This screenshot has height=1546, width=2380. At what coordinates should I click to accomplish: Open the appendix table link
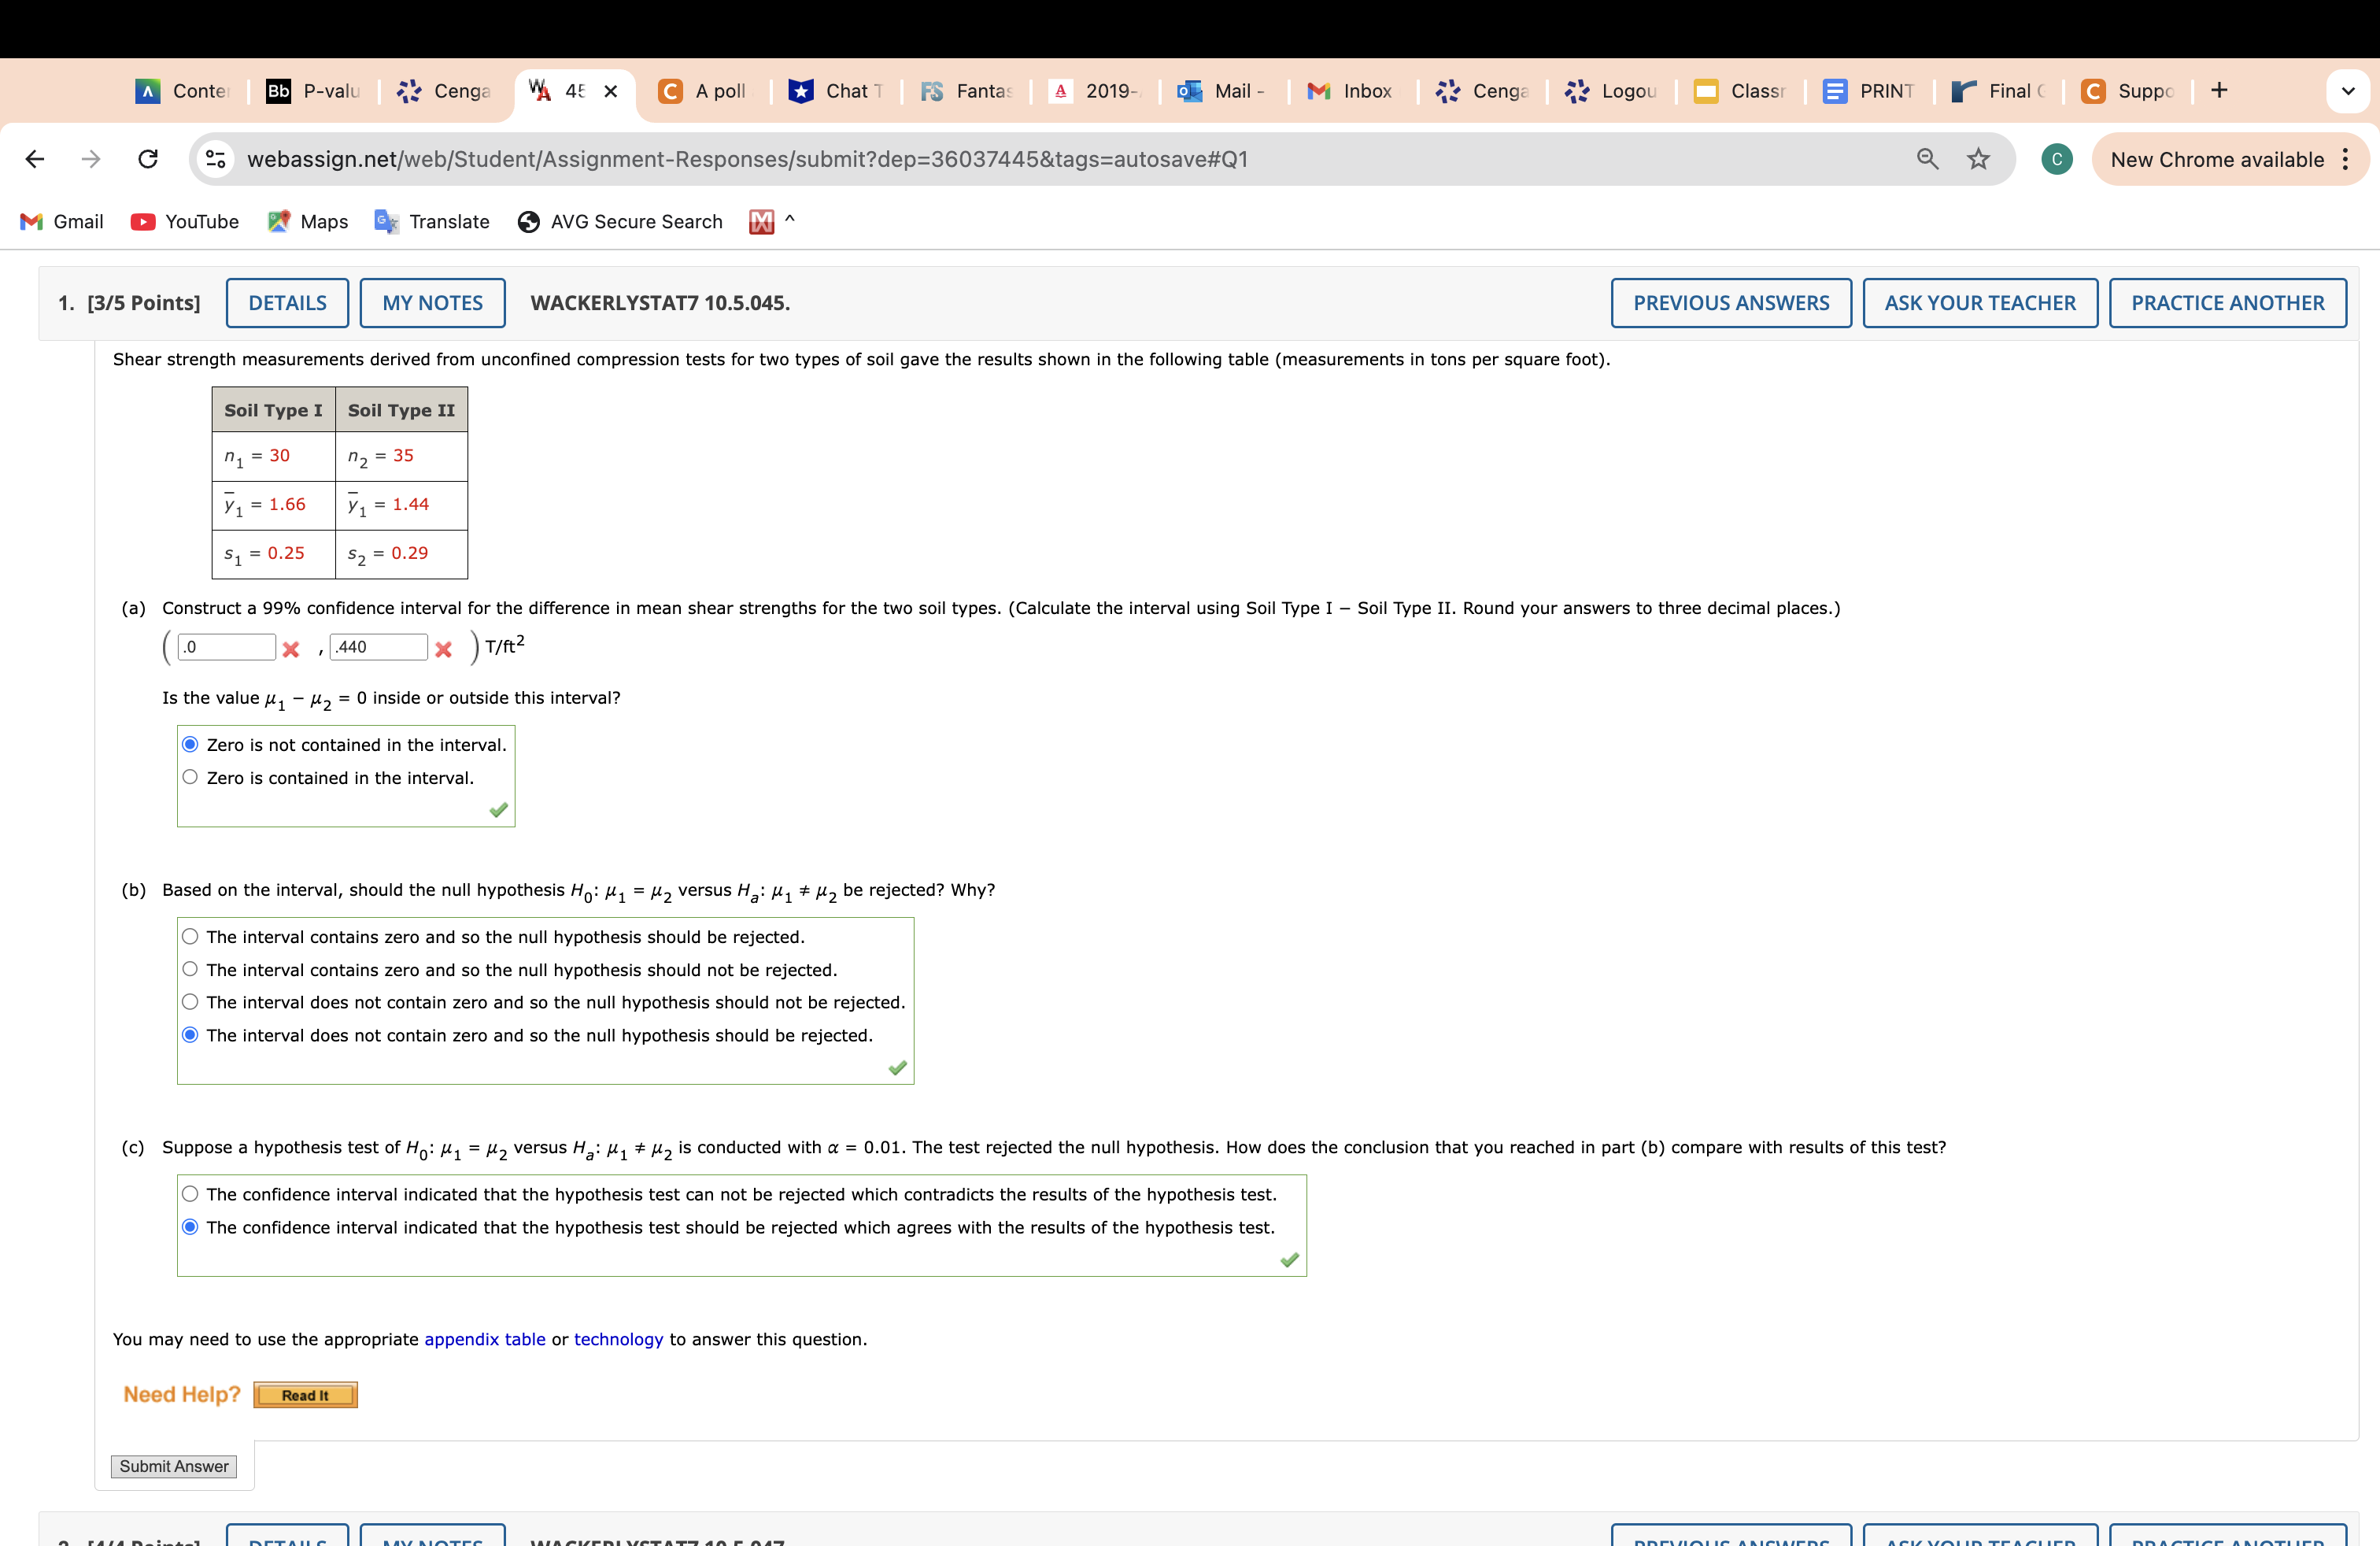pos(484,1339)
